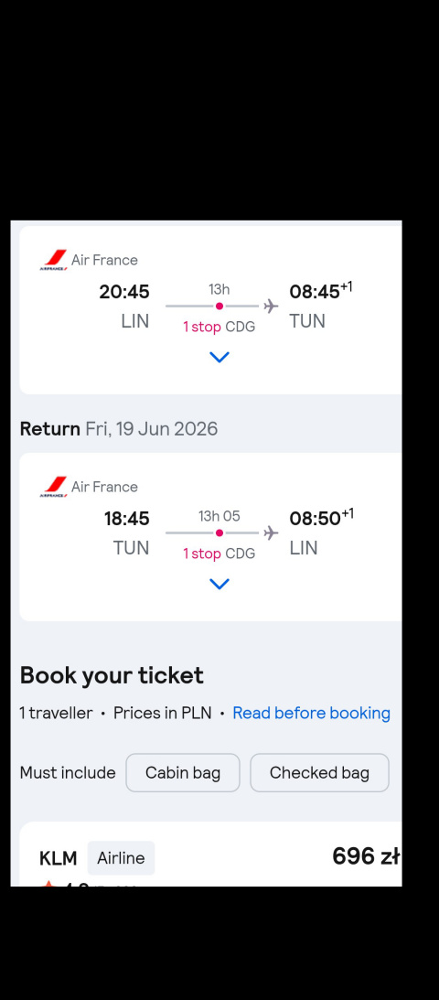Click the Airline badge next to KLM

tap(121, 858)
